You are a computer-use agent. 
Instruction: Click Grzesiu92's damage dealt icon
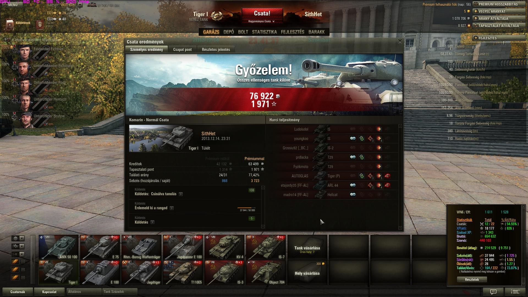pos(379,148)
